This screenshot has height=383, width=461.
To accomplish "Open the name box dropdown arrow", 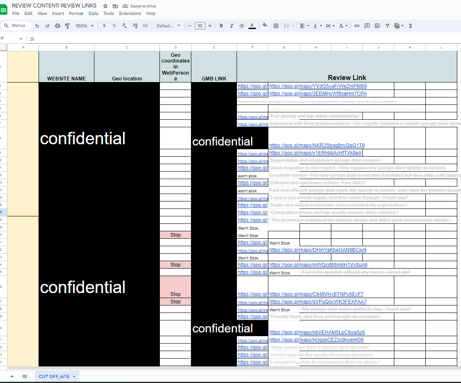I will [x=21, y=39].
